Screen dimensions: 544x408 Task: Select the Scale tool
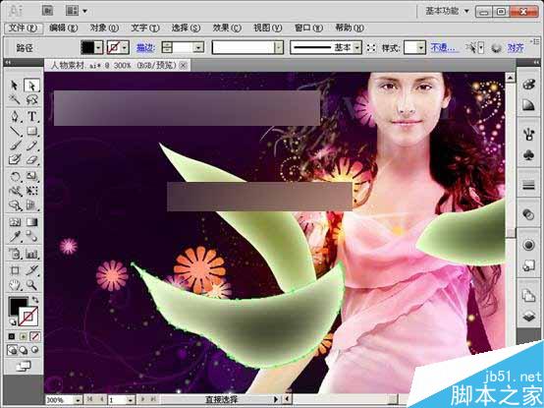(31, 176)
